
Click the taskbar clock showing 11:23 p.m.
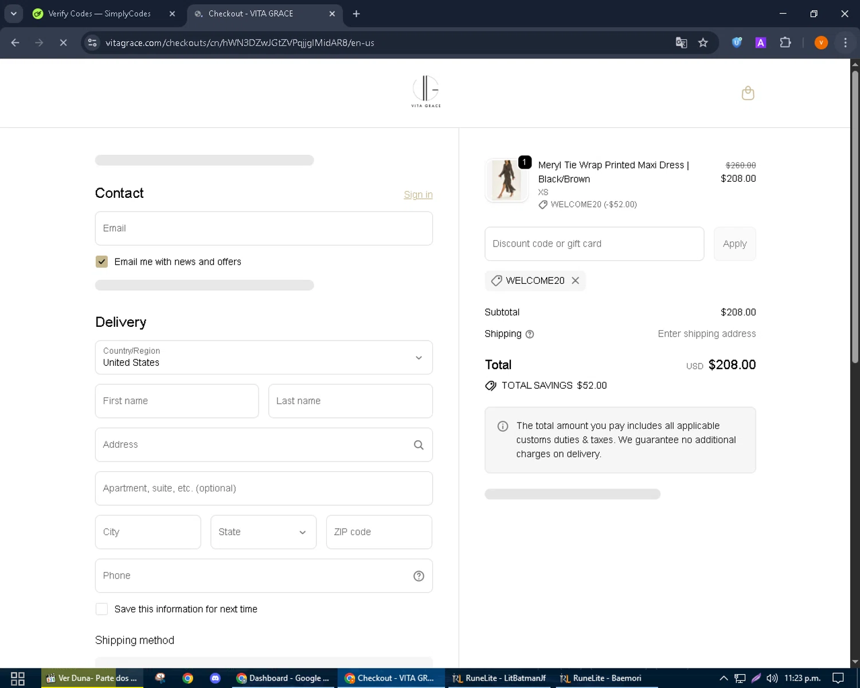point(802,678)
